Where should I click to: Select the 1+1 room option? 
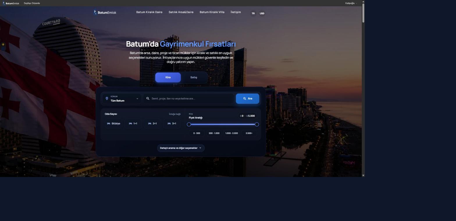[x=133, y=123]
